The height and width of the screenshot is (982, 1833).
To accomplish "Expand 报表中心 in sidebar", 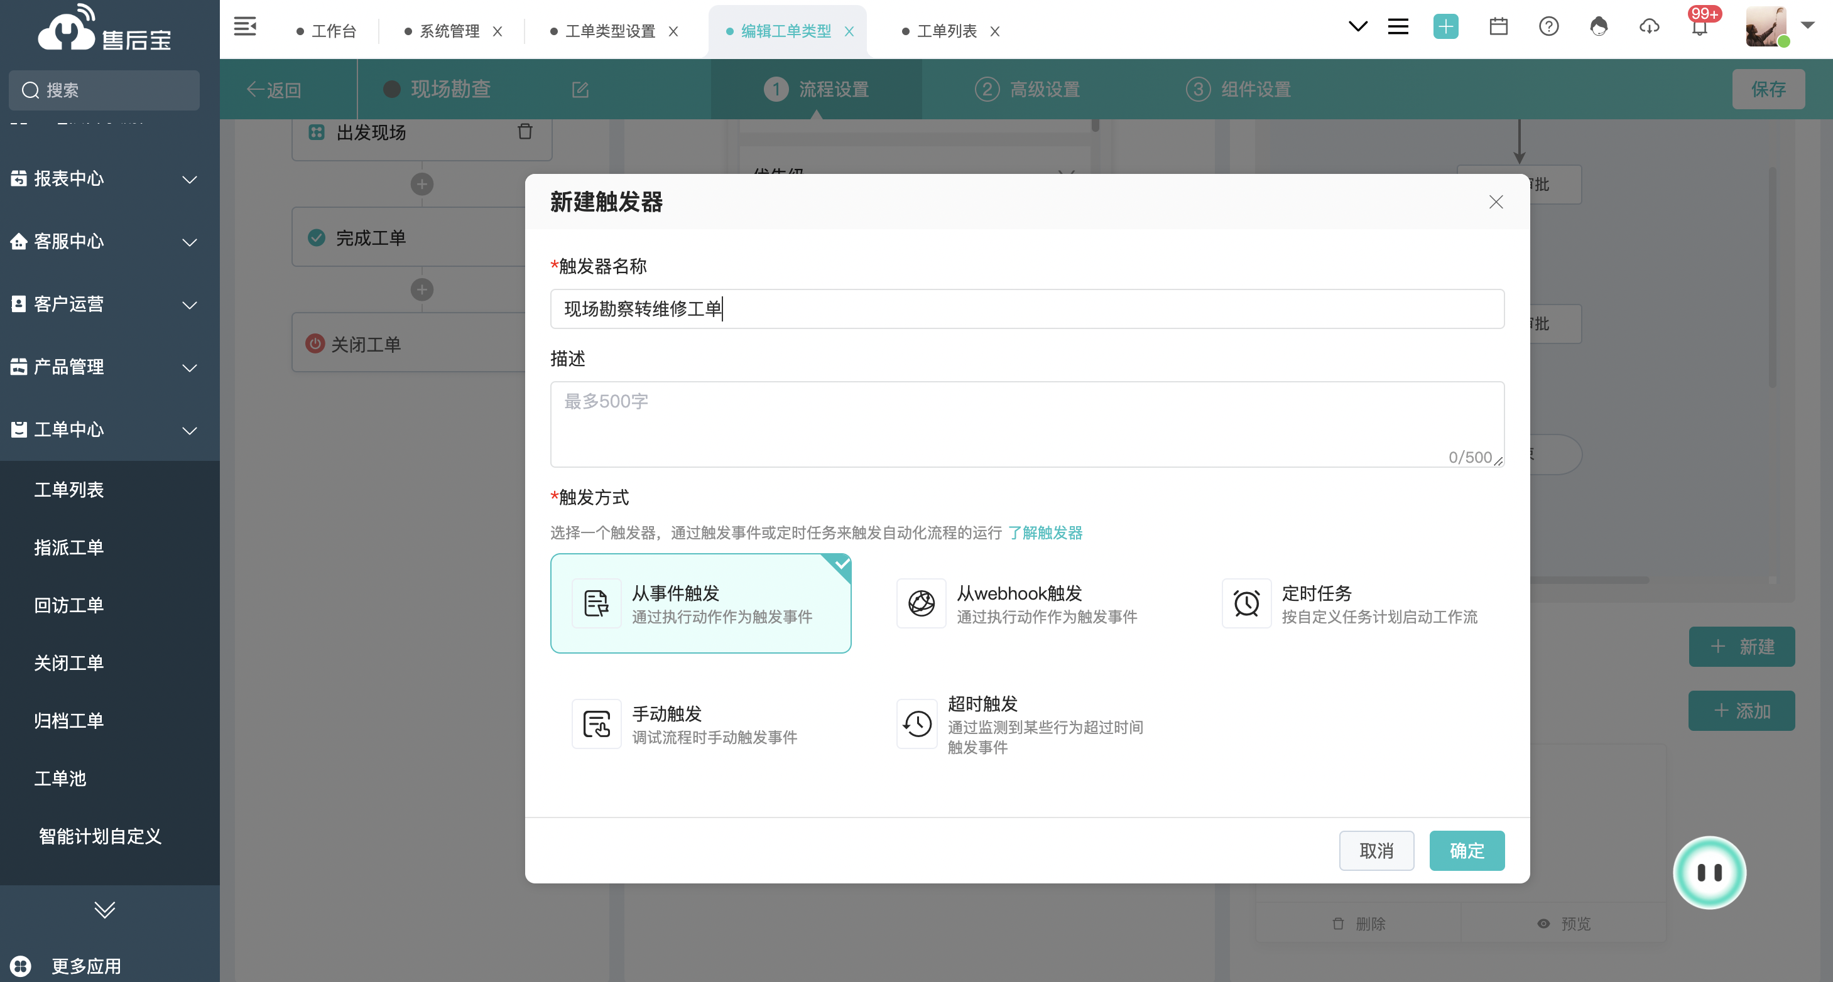I will [109, 178].
